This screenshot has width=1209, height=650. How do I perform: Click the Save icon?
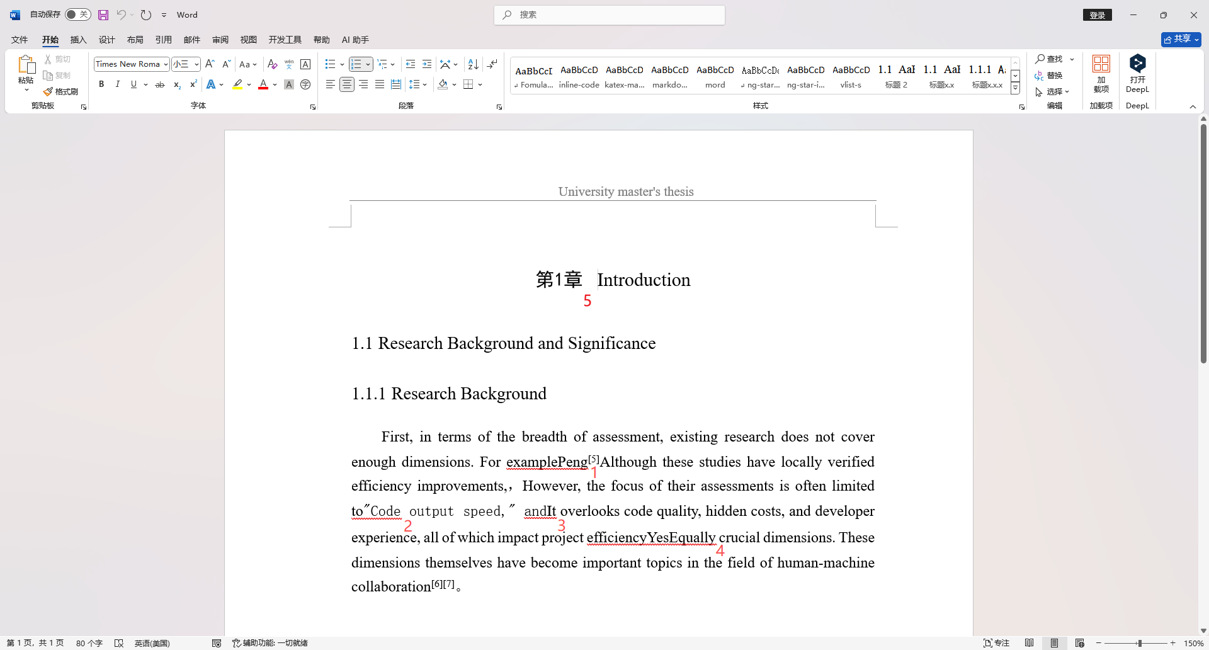(x=103, y=14)
